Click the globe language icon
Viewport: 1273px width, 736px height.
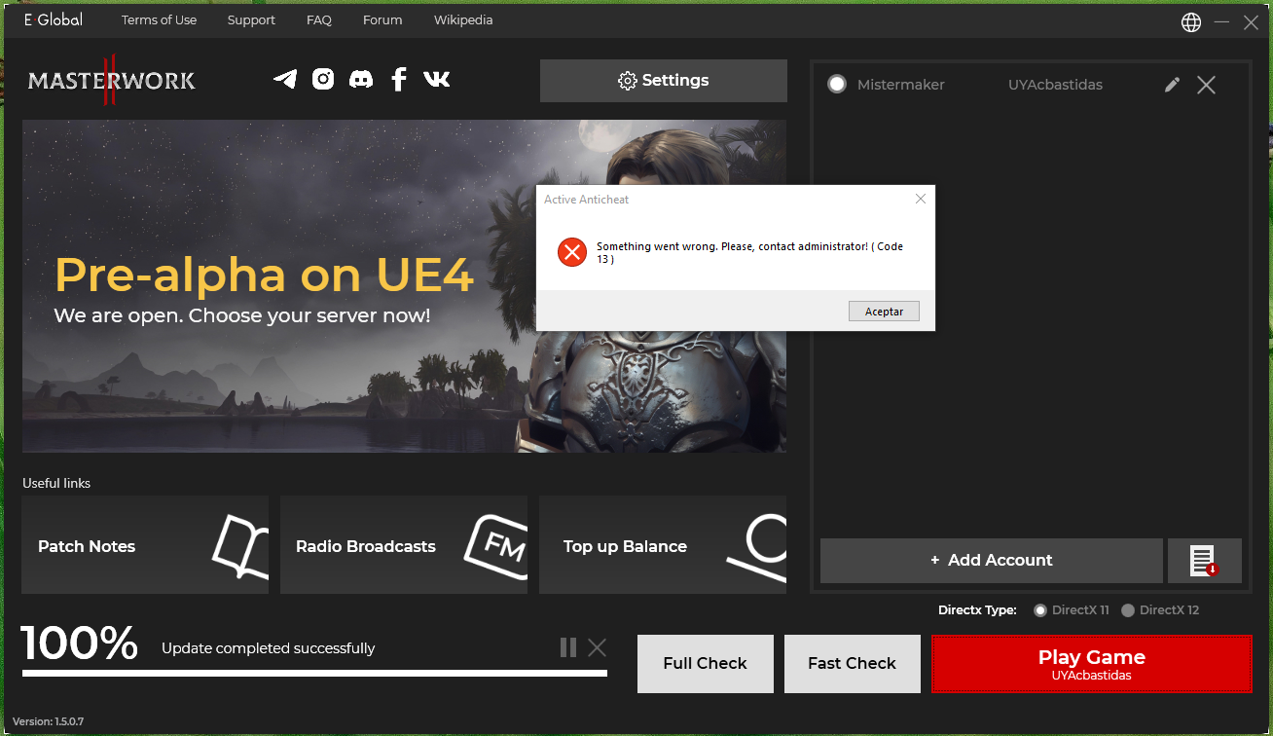tap(1191, 22)
